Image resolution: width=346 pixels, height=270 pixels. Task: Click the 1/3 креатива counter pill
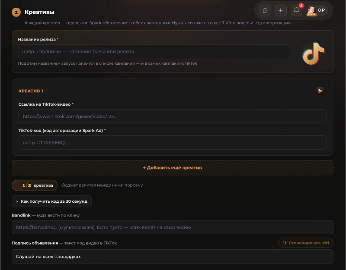click(x=35, y=185)
